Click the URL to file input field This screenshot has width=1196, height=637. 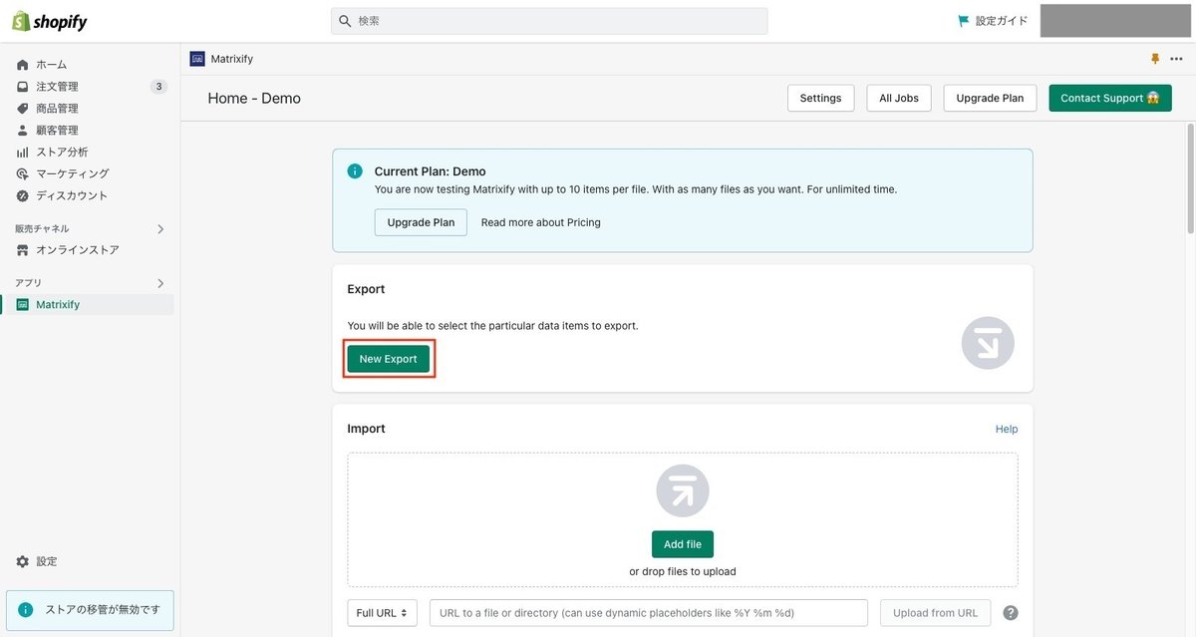pyautogui.click(x=648, y=613)
